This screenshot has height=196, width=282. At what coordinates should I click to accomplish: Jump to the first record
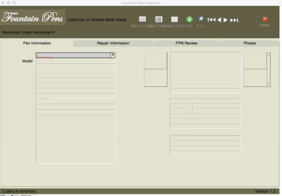pyautogui.click(x=211, y=20)
